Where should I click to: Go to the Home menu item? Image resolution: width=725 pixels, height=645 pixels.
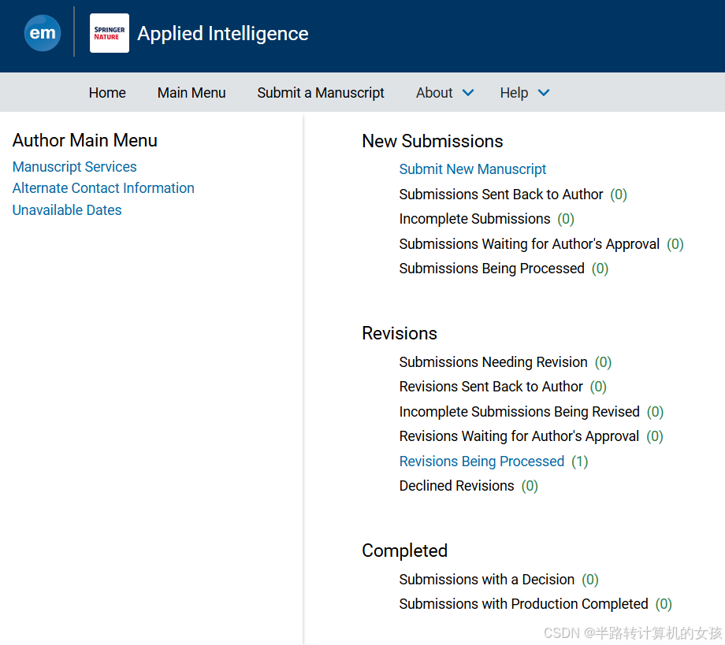107,92
